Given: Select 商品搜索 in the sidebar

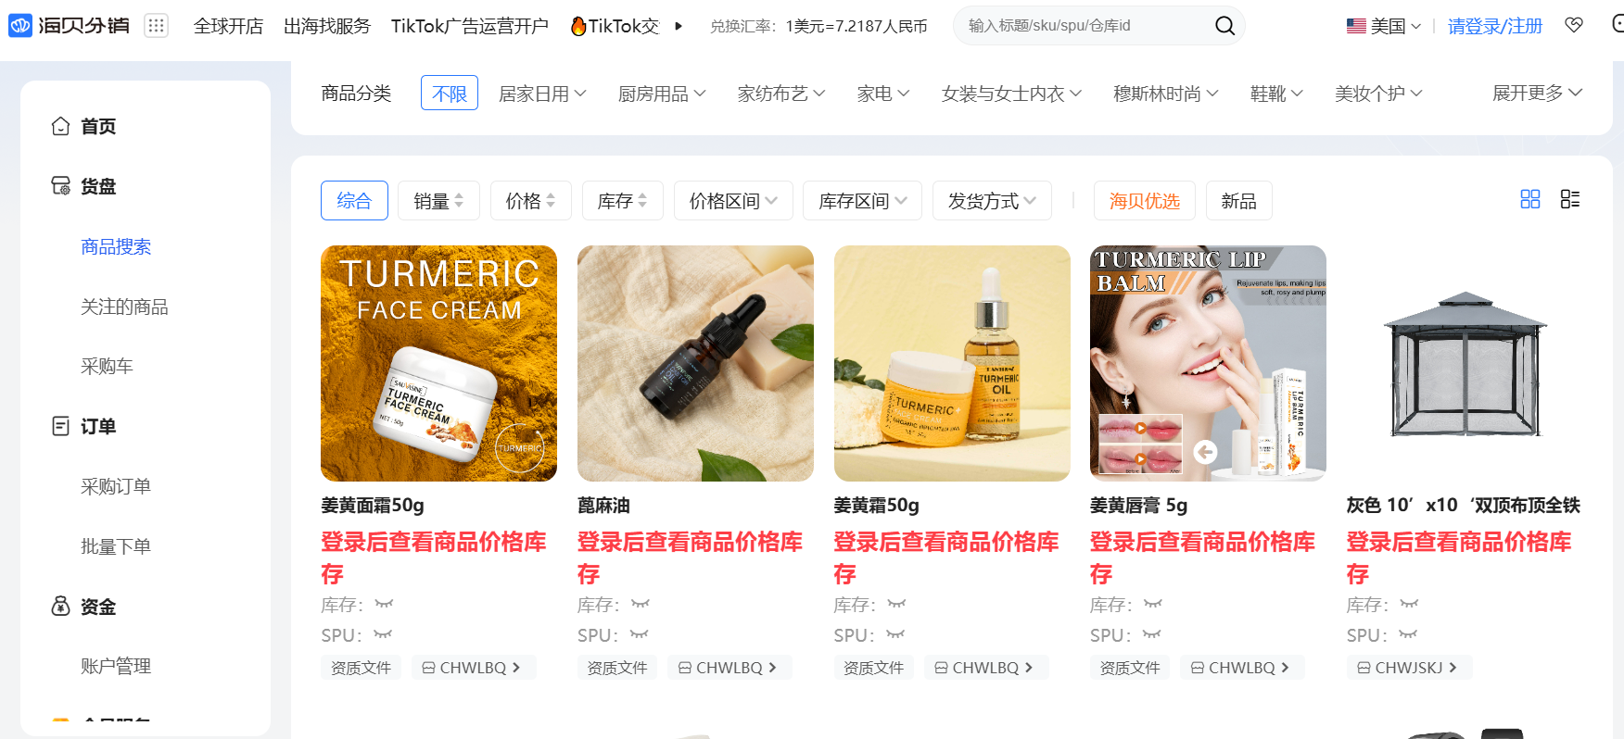Looking at the screenshot, I should [x=116, y=246].
